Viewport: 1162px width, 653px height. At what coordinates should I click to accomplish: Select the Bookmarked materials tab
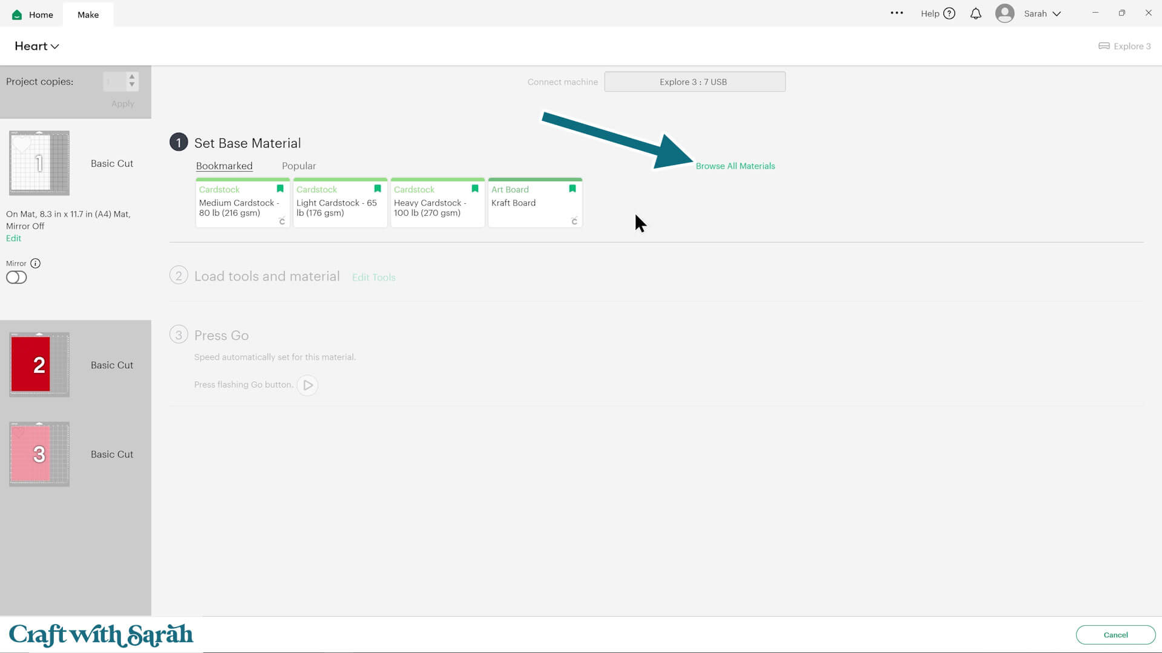tap(224, 166)
